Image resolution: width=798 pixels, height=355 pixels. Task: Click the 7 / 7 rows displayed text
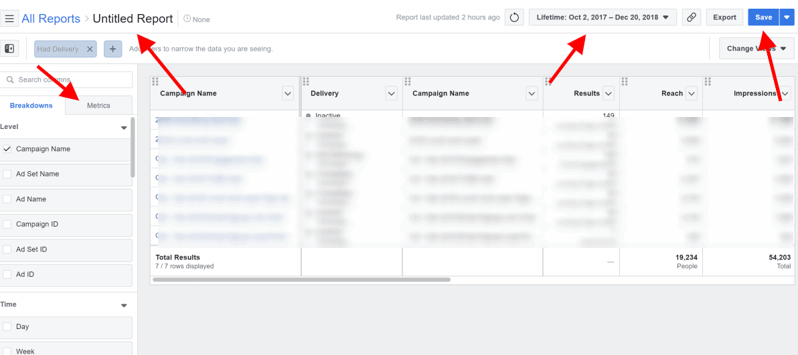pyautogui.click(x=185, y=266)
